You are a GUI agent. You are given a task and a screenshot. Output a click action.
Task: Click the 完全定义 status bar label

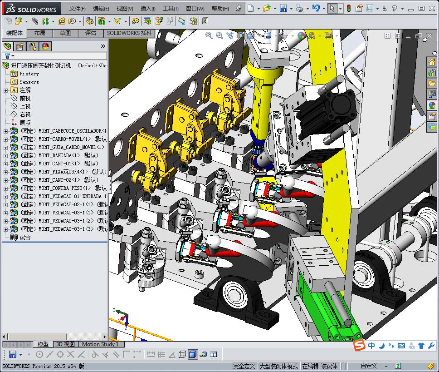click(244, 366)
